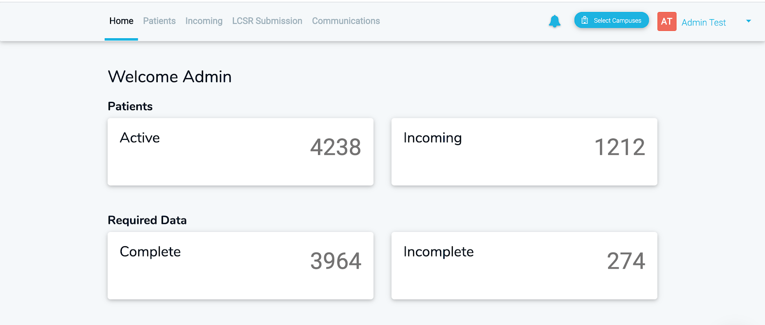Click the Welcome Admin heading

click(x=170, y=76)
